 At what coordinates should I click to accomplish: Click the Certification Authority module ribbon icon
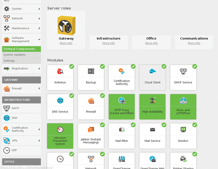coord(122,71)
